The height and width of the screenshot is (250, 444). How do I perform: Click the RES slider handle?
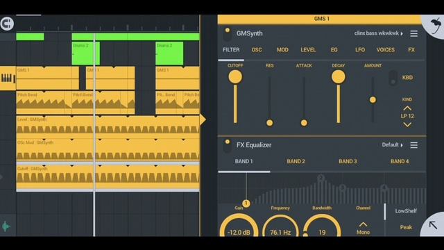point(270,123)
